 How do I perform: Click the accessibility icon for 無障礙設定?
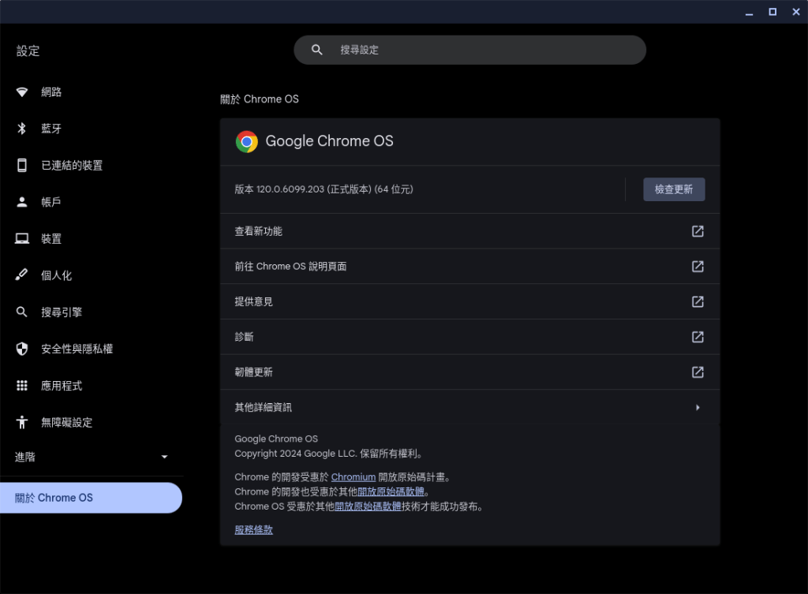[x=22, y=422]
